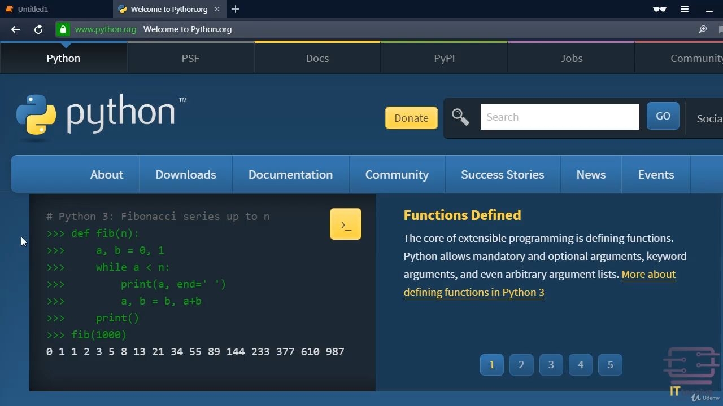Open the About menu
This screenshot has width=723, height=406.
tap(107, 175)
